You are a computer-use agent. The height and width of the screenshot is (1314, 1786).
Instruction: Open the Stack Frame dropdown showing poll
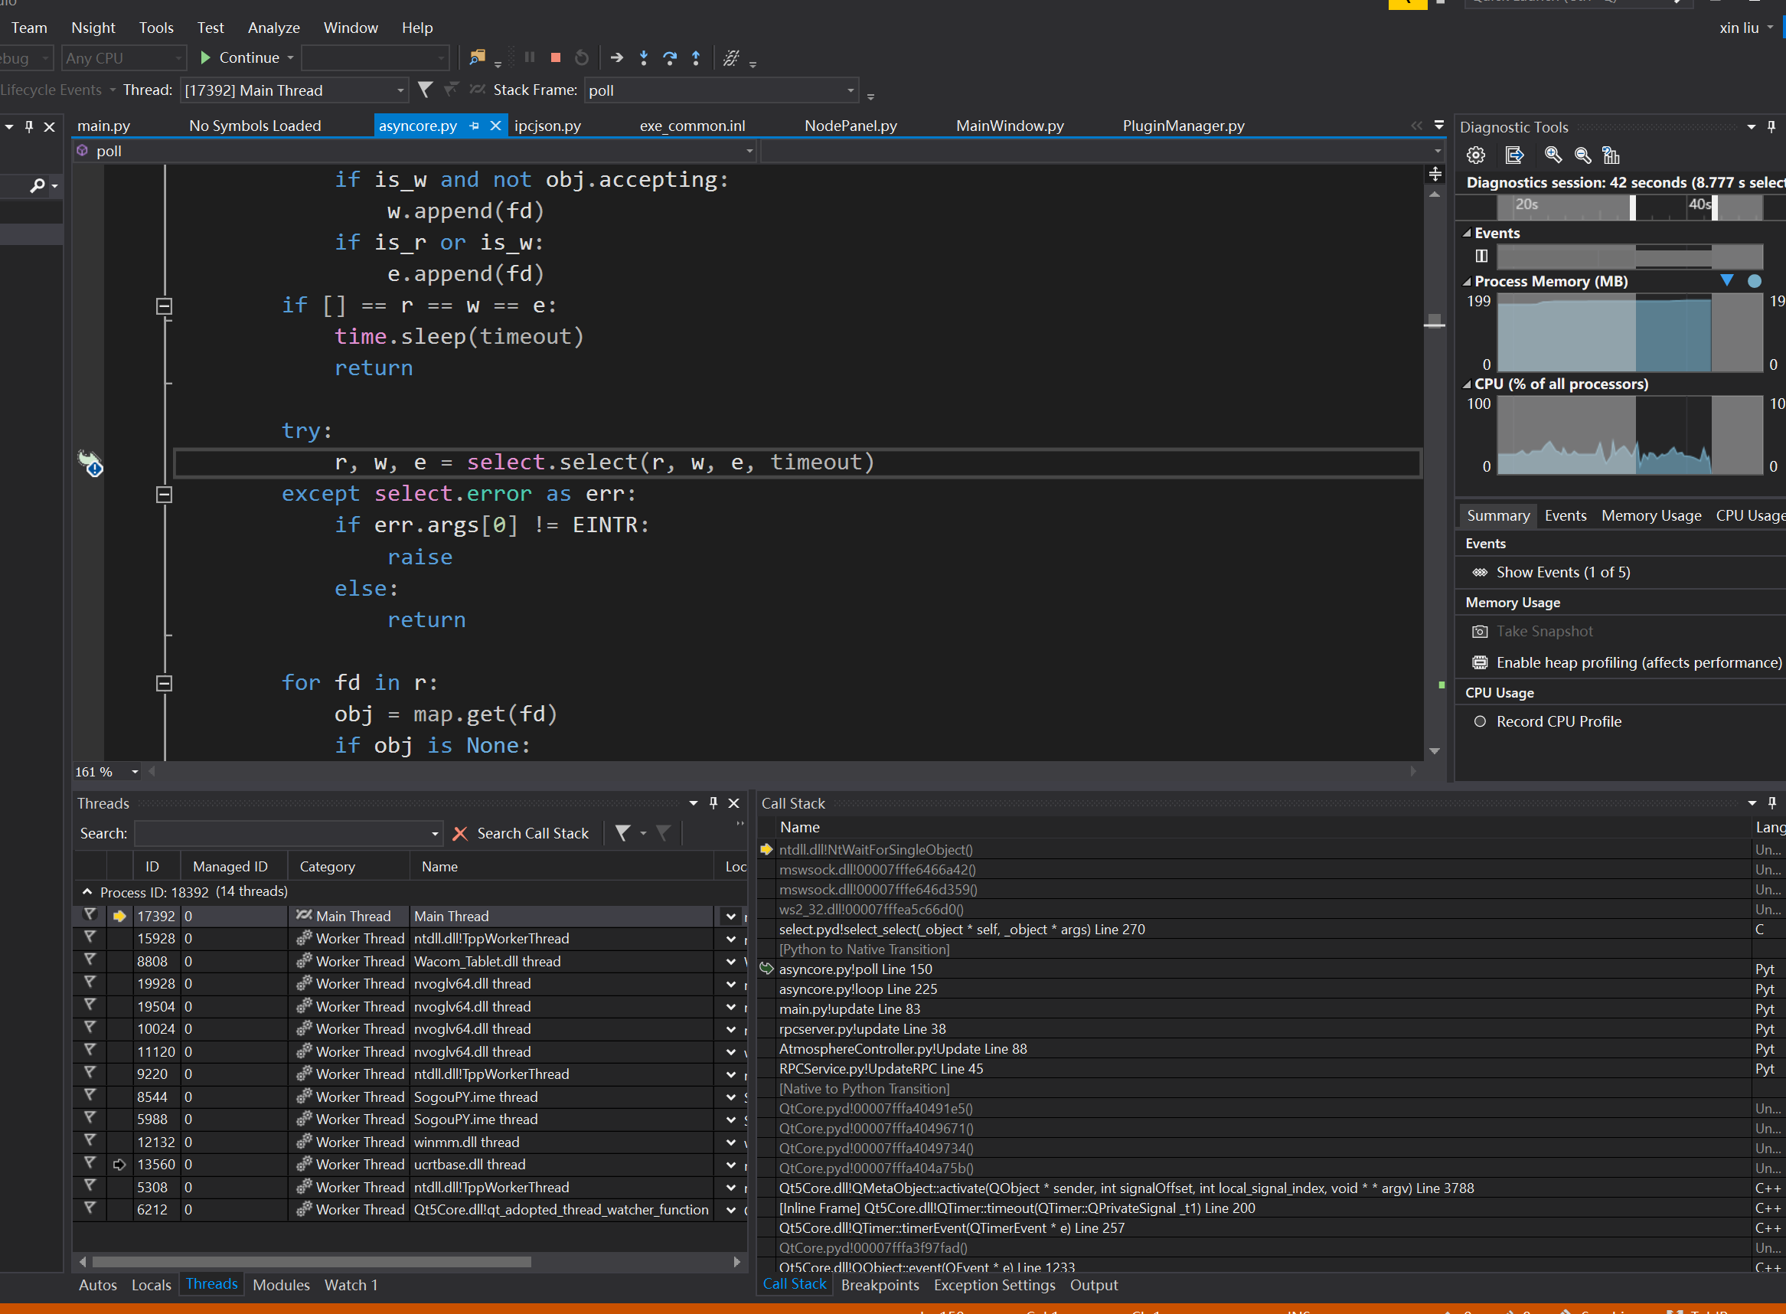721,90
